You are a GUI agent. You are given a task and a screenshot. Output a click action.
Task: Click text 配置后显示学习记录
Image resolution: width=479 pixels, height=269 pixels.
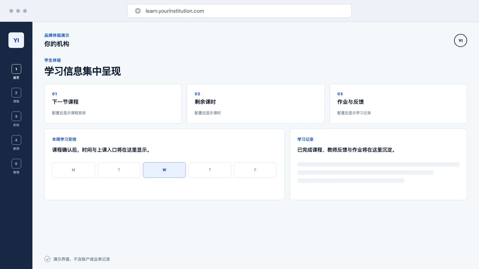(x=354, y=113)
